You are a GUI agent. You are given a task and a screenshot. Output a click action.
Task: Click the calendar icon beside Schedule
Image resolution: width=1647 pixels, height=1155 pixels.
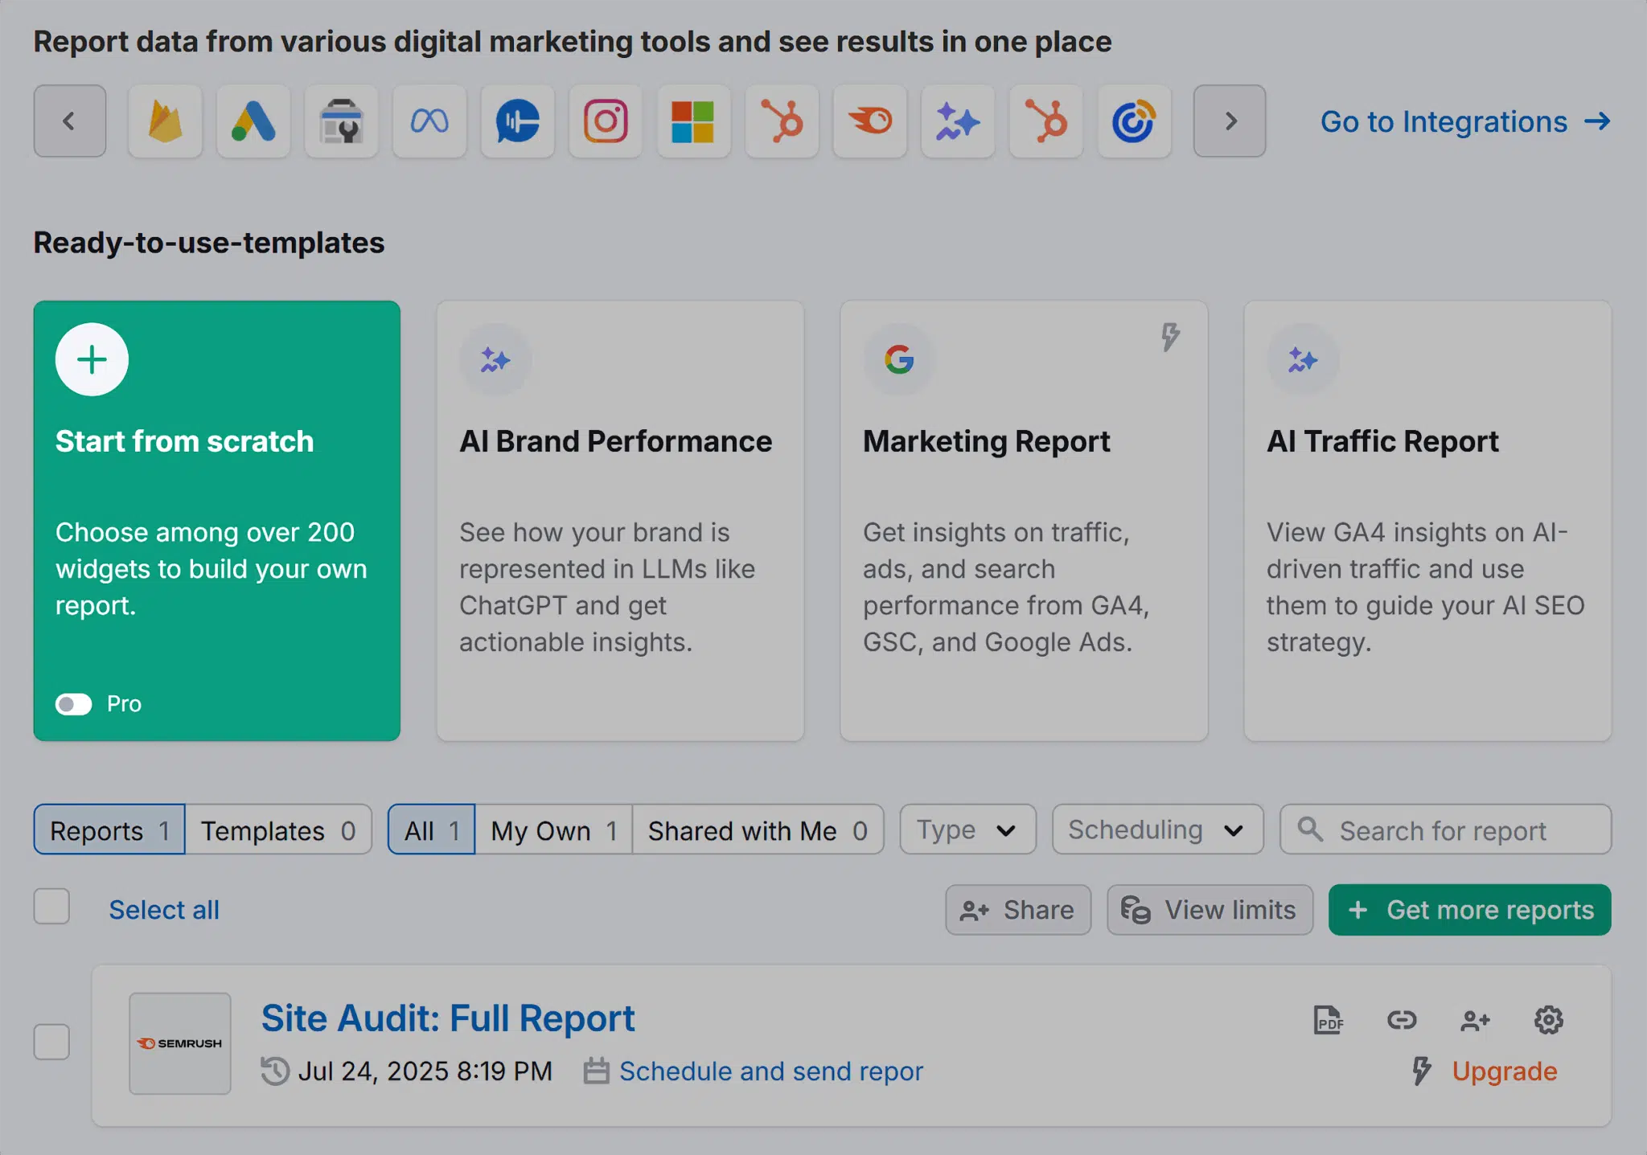pos(596,1071)
